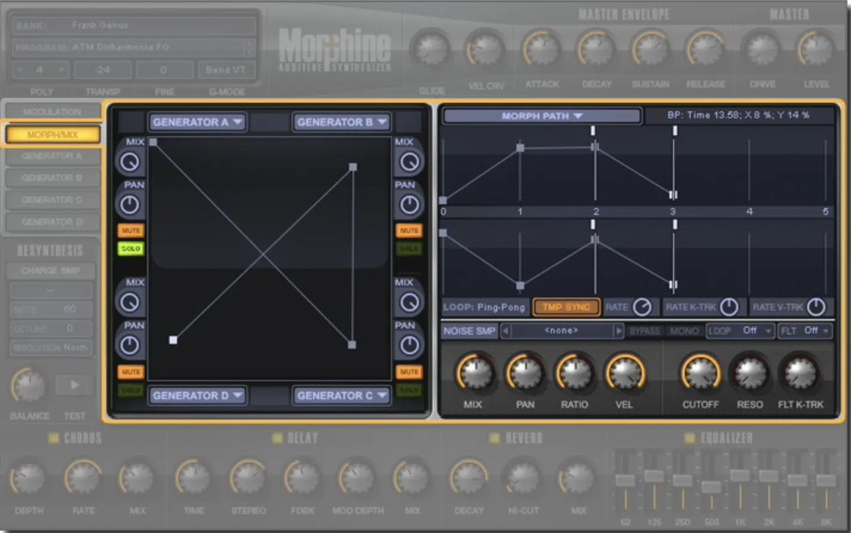
Task: Adjust the filter CUTOFF knob
Action: coord(700,373)
